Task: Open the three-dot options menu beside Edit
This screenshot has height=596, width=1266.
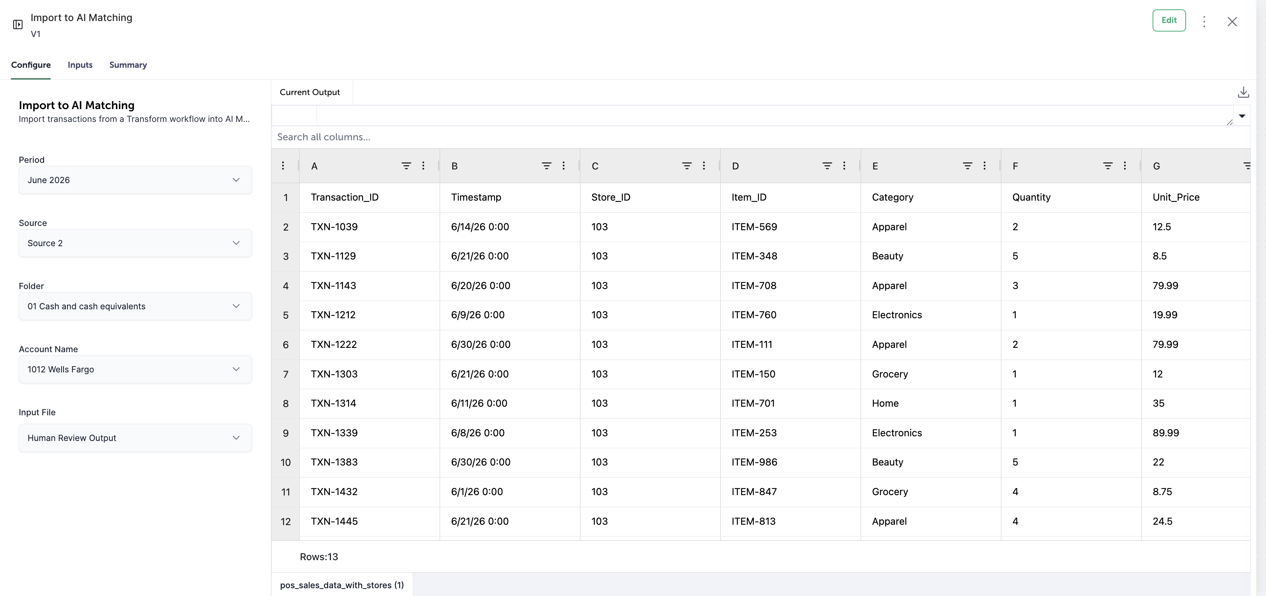Action: [1204, 21]
